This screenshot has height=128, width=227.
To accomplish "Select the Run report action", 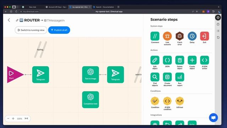I will click(x=180, y=77).
